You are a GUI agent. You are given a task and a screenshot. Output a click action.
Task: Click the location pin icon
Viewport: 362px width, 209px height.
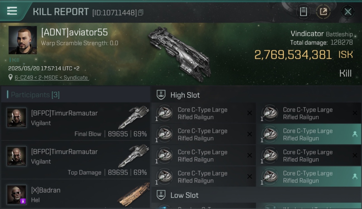[11, 77]
